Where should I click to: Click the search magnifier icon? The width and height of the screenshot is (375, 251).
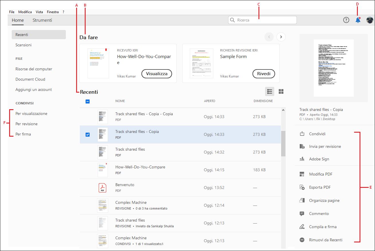click(x=232, y=20)
